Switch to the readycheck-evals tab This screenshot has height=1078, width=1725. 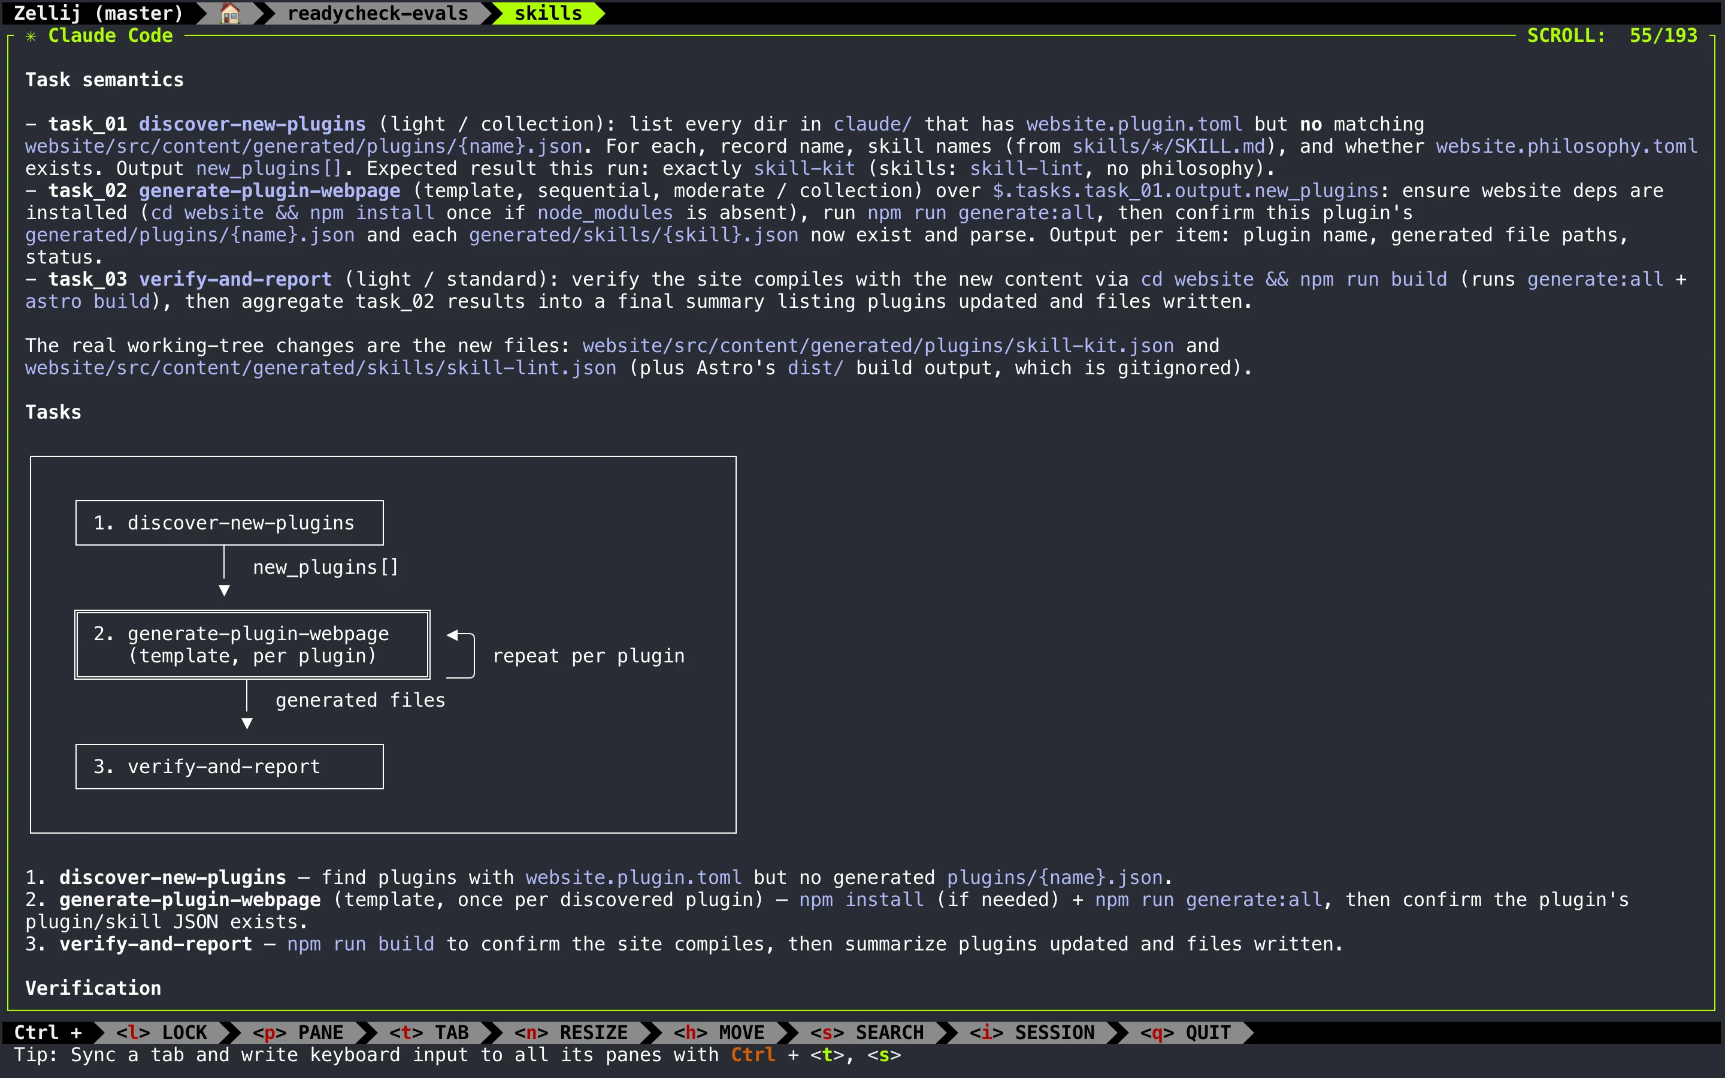click(378, 13)
